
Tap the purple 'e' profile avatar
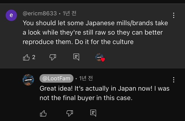click(x=11, y=16)
